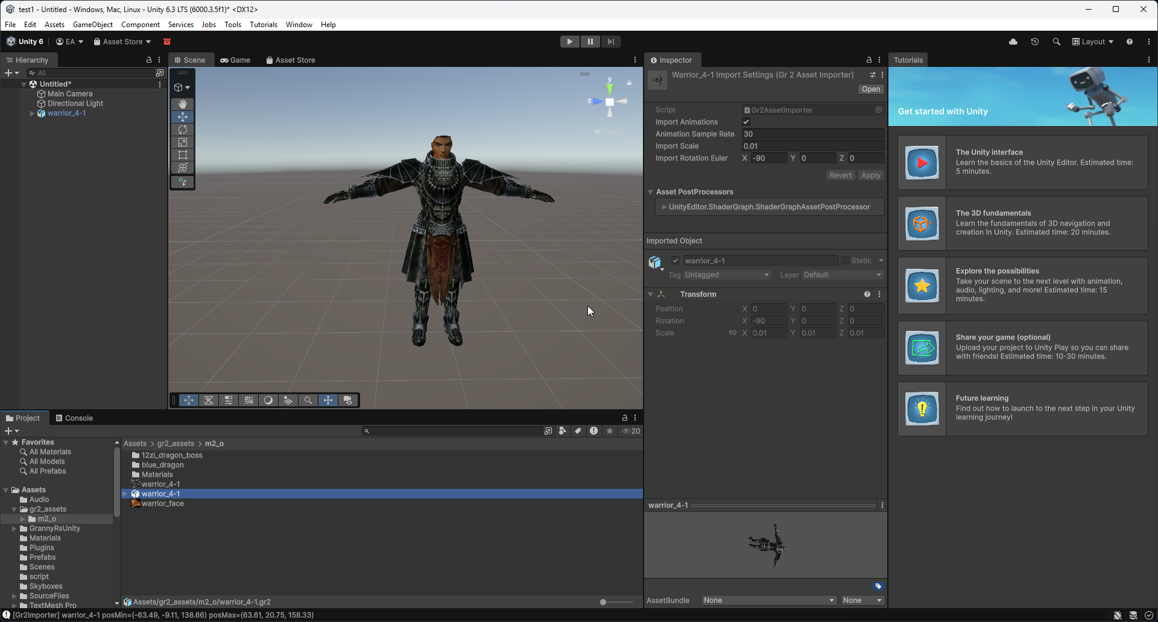Open Unity cloud services icon
The height and width of the screenshot is (622, 1158).
pyautogui.click(x=1013, y=42)
